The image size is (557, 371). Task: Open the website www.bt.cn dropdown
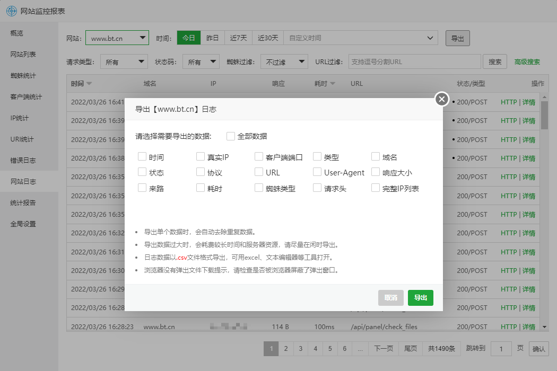117,38
